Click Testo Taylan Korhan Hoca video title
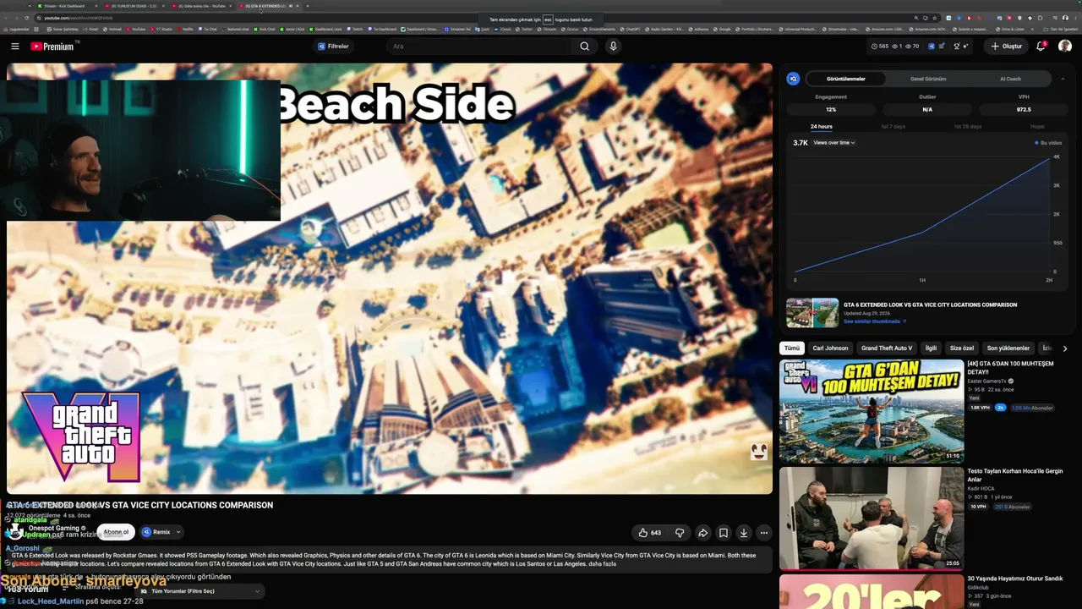The width and height of the screenshot is (1082, 609). pyautogui.click(x=1015, y=475)
